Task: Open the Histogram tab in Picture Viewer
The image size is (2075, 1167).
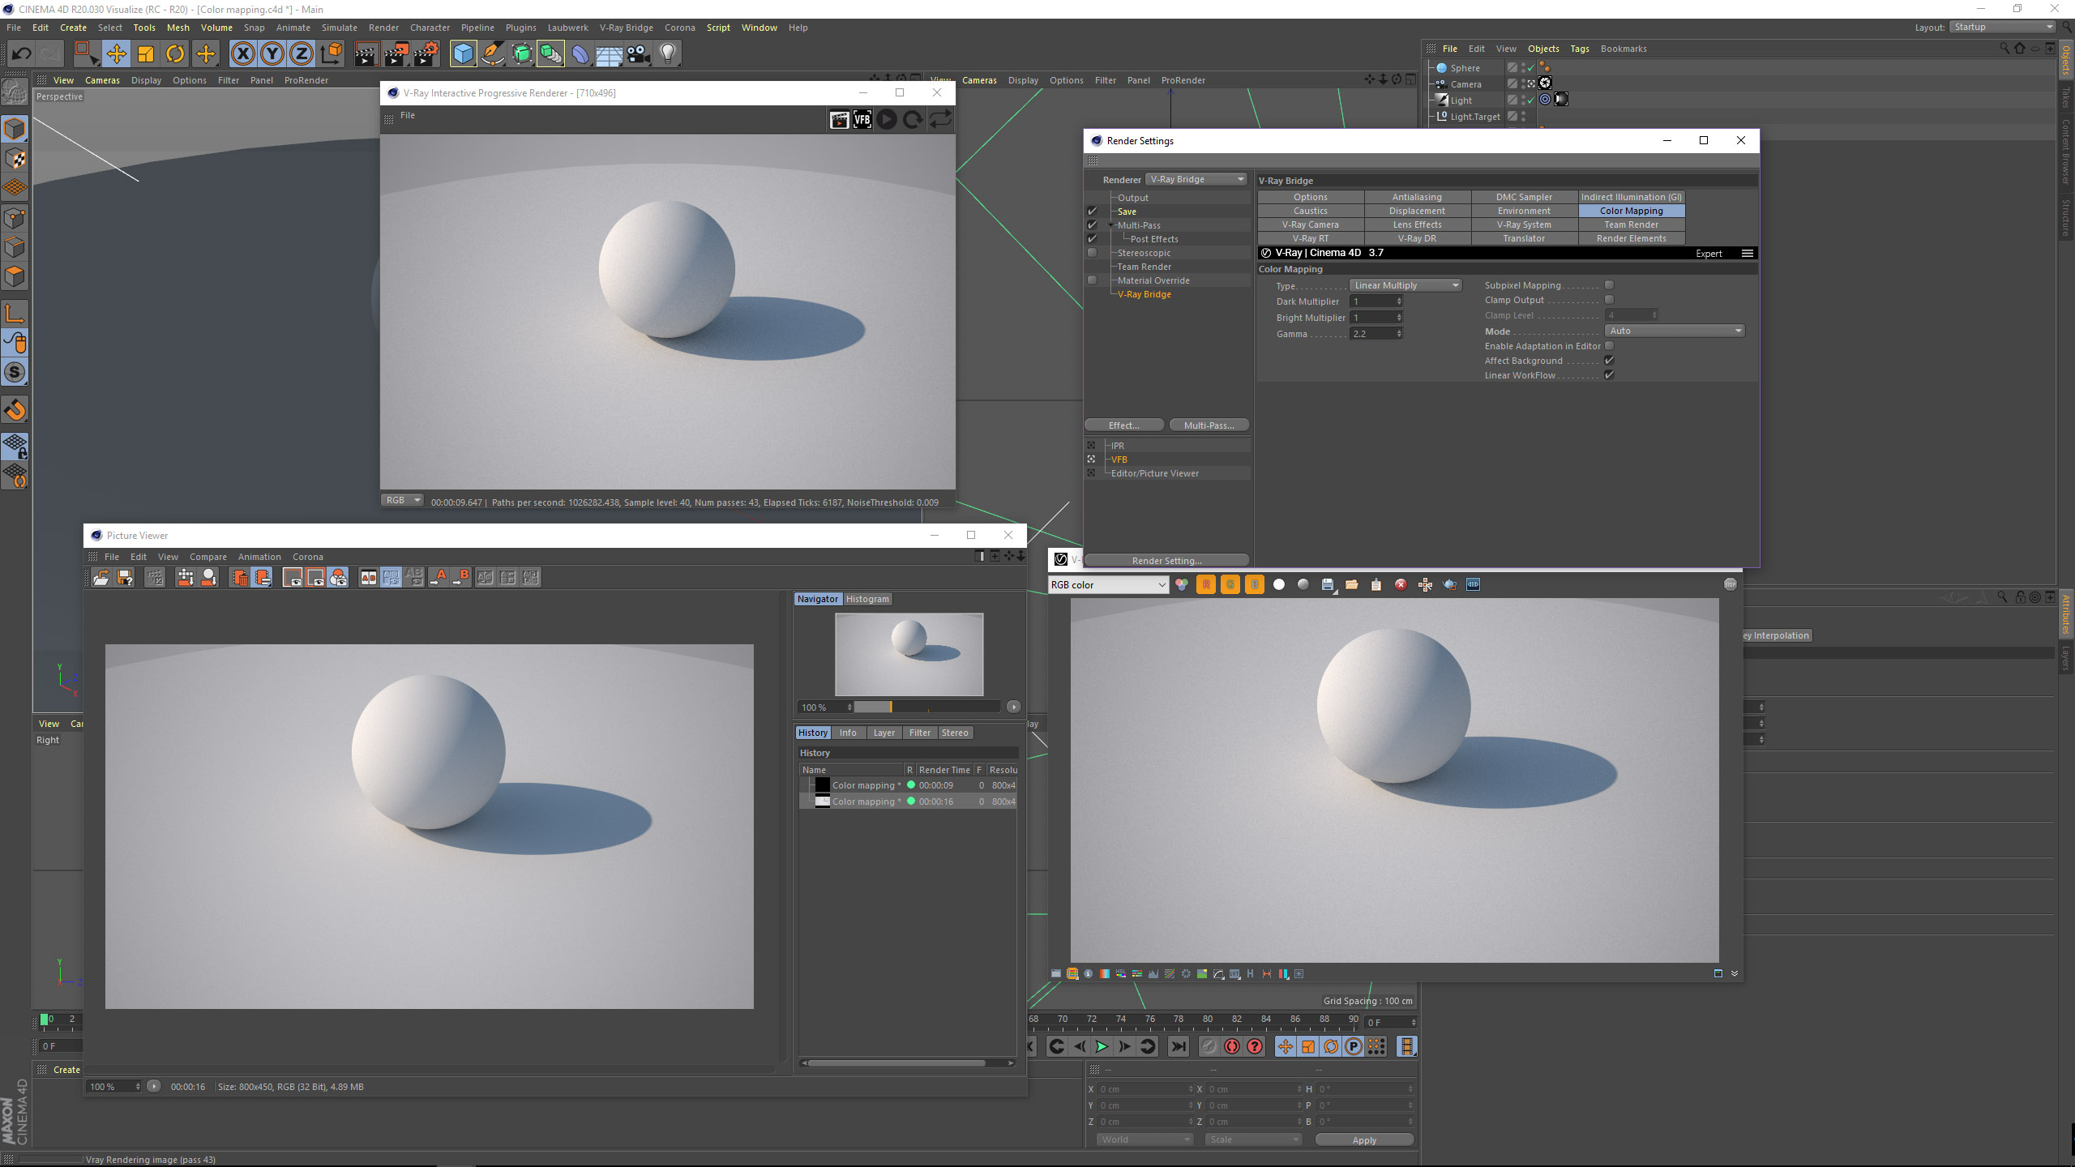Action: (867, 599)
